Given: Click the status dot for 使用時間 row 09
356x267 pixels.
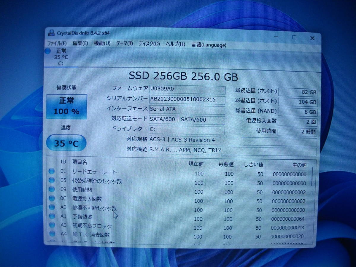Looking at the screenshot, I should pos(52,189).
